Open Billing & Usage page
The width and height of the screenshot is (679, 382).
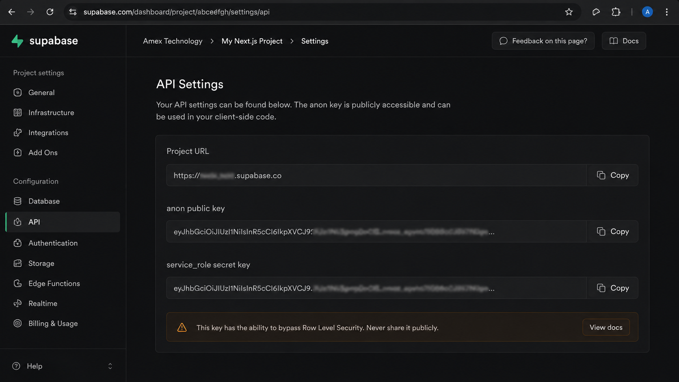tap(63, 324)
